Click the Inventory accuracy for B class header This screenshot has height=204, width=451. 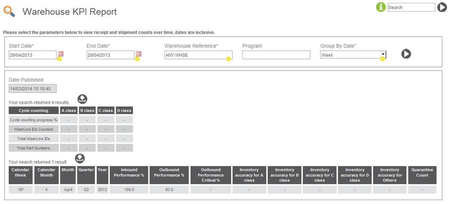coord(285,175)
